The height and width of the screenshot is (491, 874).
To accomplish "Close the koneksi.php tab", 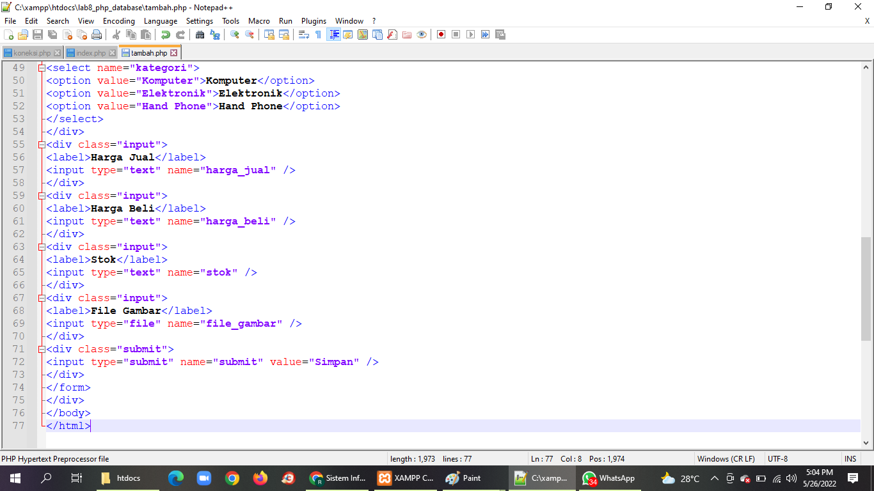I will point(58,53).
